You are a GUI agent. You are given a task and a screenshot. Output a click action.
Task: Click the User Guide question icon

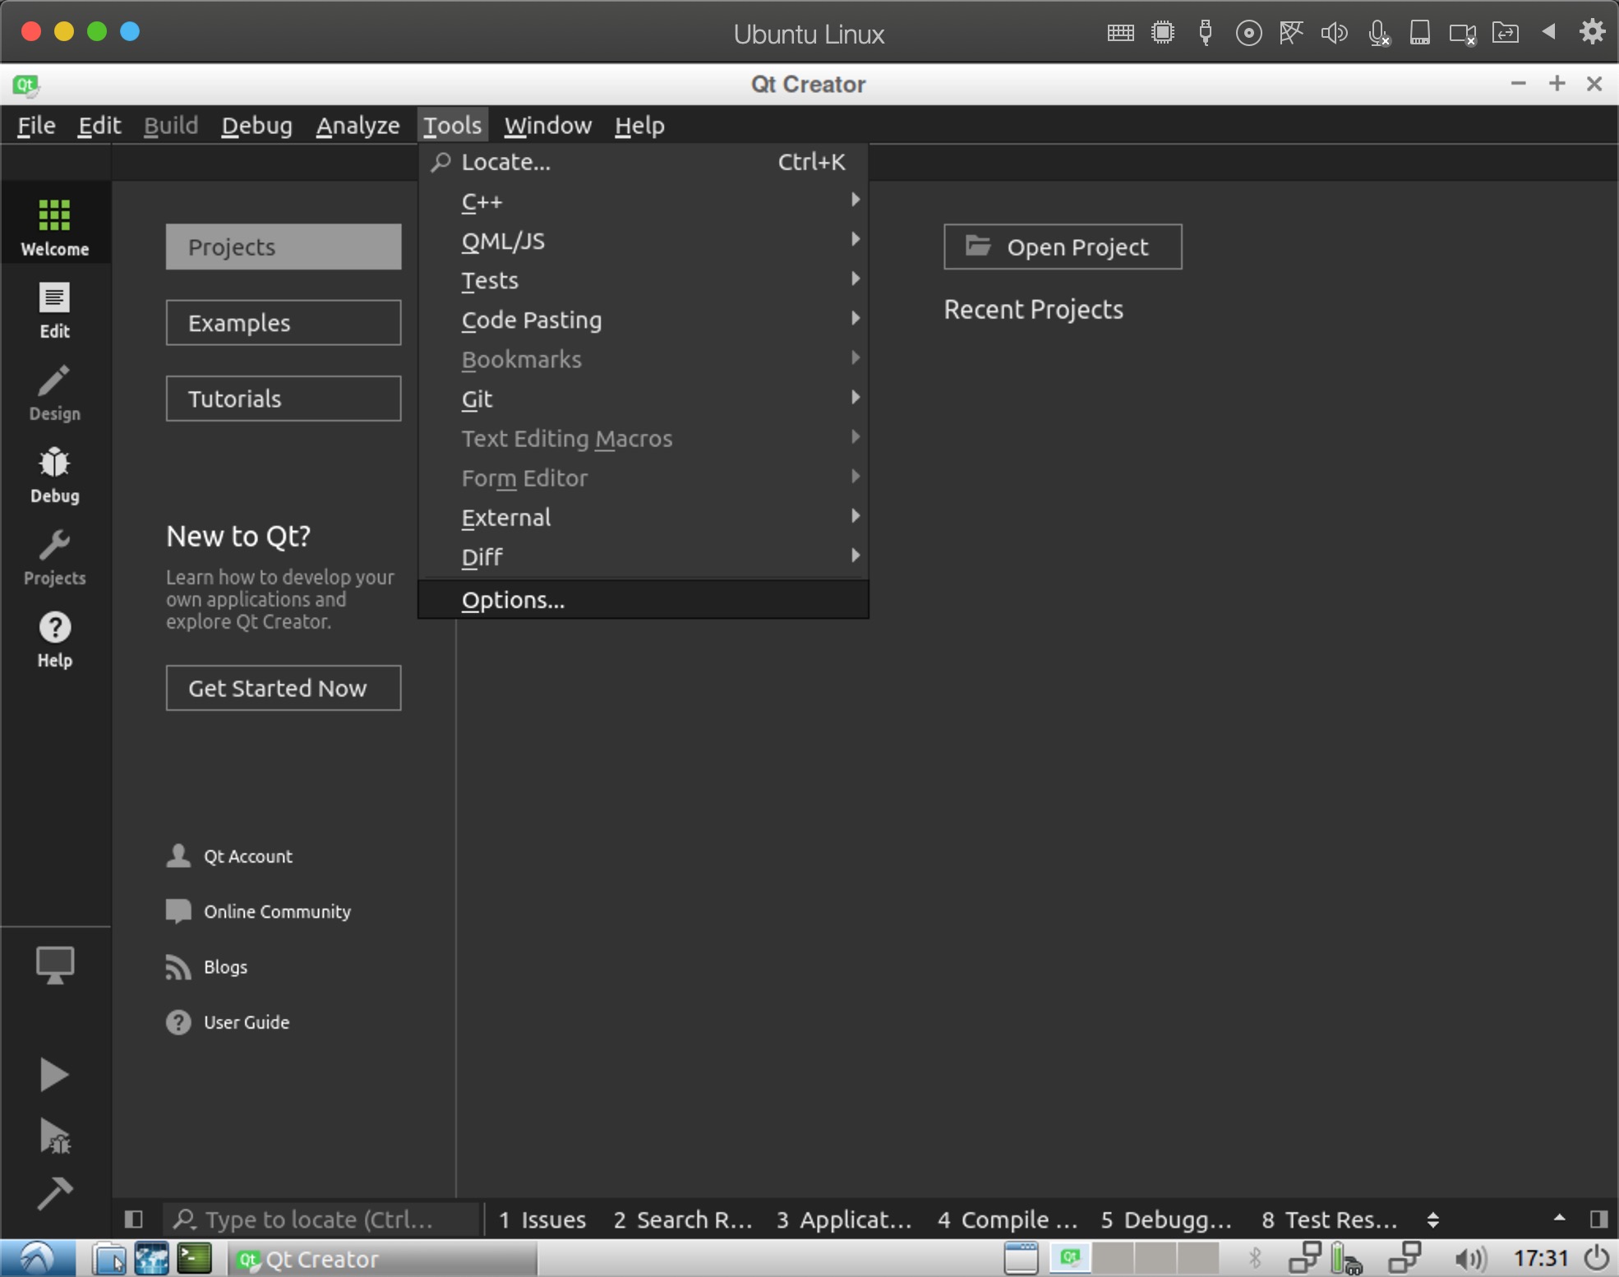pos(178,1022)
